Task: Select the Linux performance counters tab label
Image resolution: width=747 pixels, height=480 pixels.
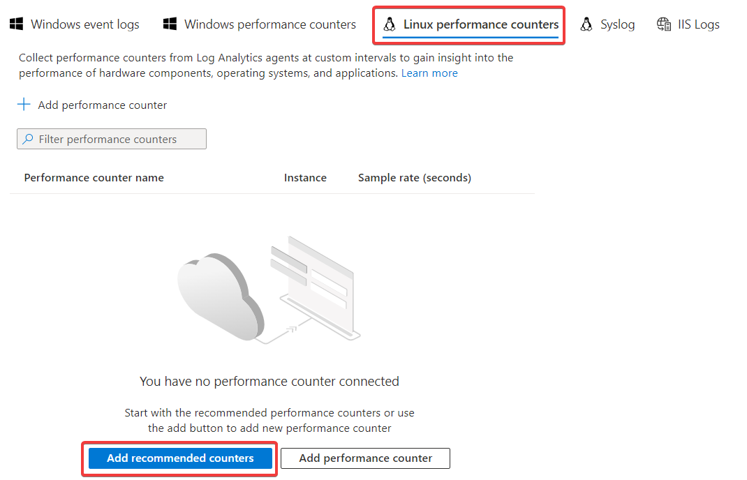Action: tap(481, 24)
